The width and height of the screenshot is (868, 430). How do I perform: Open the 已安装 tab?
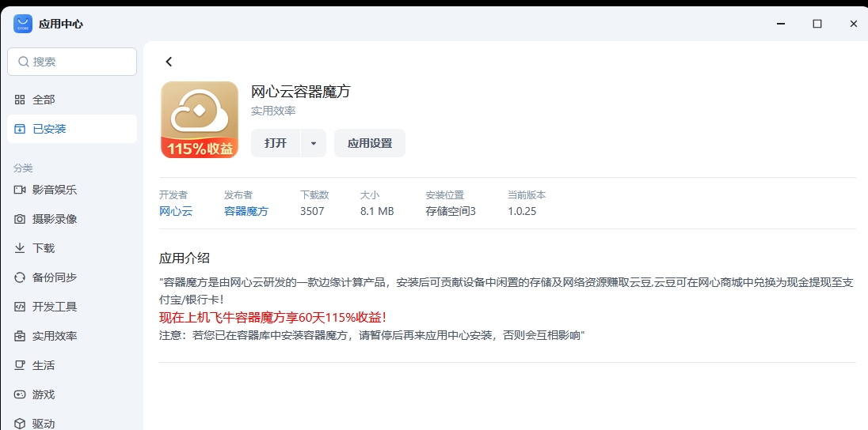tap(72, 129)
